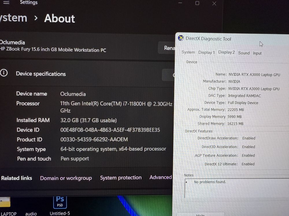This screenshot has height=216, width=289.
Task: Open the Settings hamburger navigation menu
Action: (x=6, y=2)
